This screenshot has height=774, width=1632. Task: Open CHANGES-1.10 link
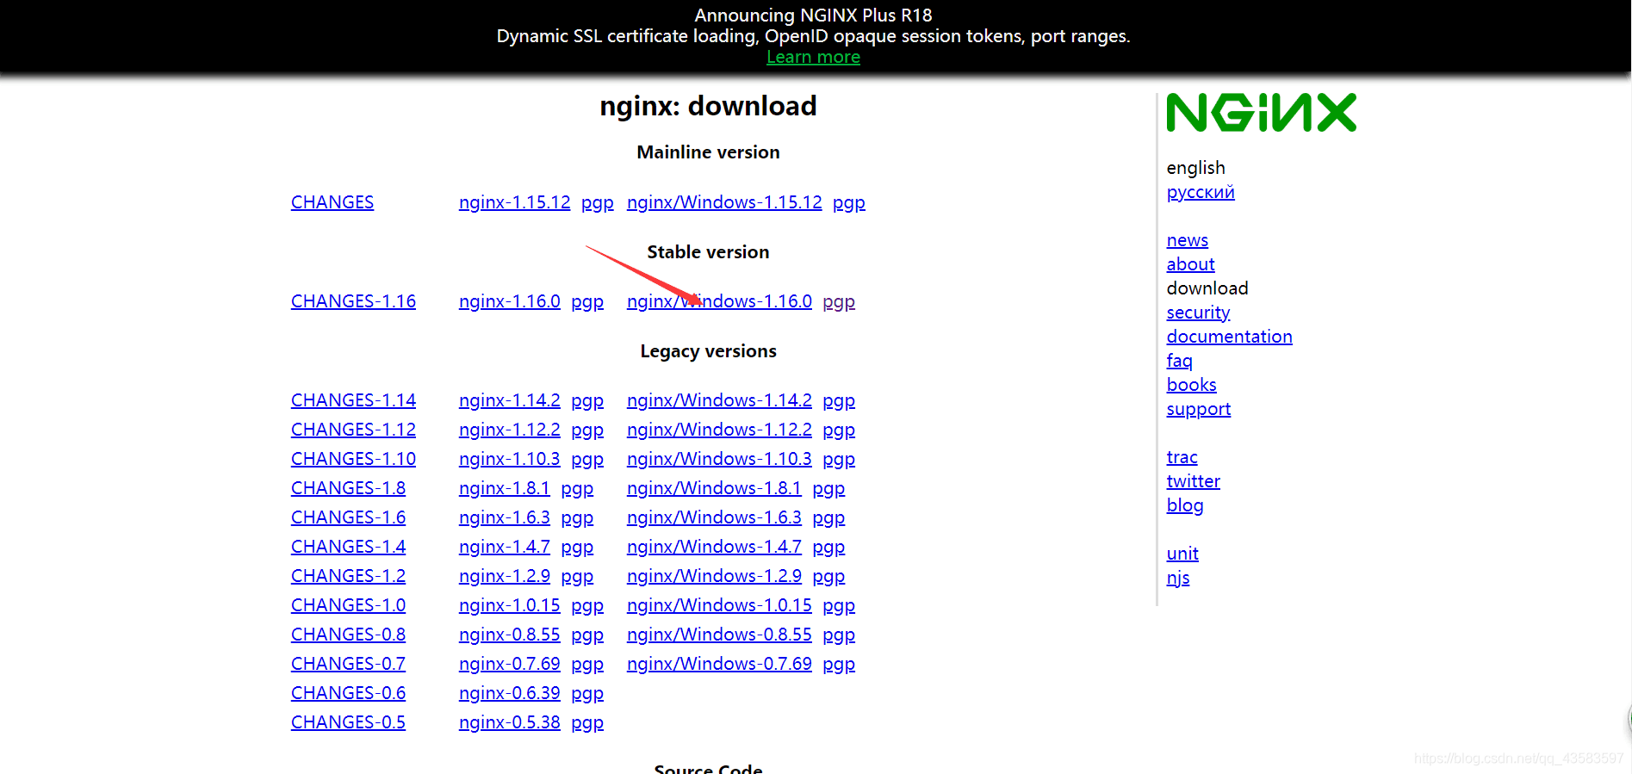tap(353, 459)
